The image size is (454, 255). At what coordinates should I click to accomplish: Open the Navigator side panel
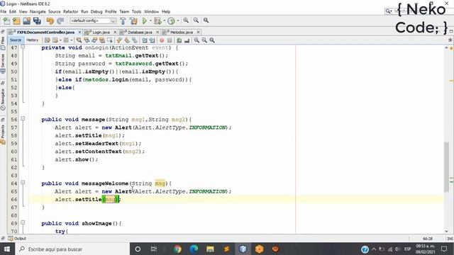pos(3,99)
